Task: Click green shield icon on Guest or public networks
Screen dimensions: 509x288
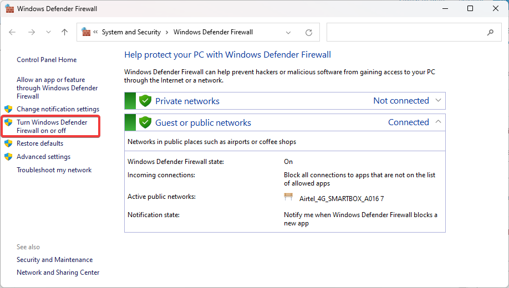Action: tap(145, 122)
